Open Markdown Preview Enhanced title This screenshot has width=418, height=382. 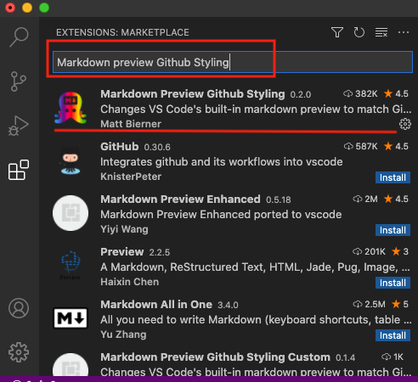click(x=180, y=199)
